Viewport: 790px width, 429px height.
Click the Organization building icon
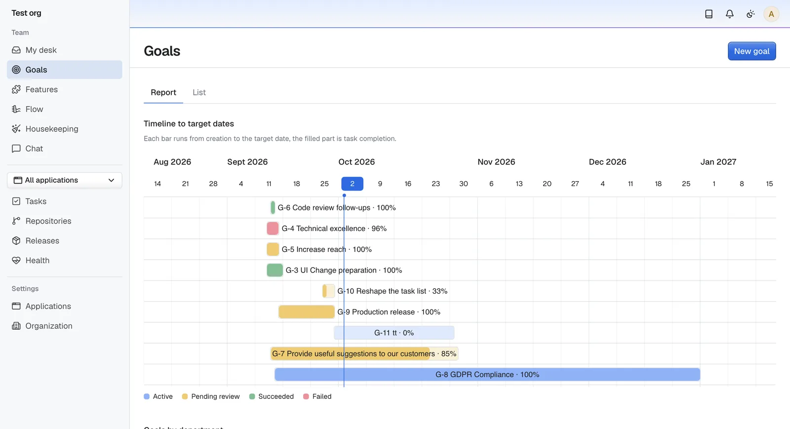coord(16,326)
